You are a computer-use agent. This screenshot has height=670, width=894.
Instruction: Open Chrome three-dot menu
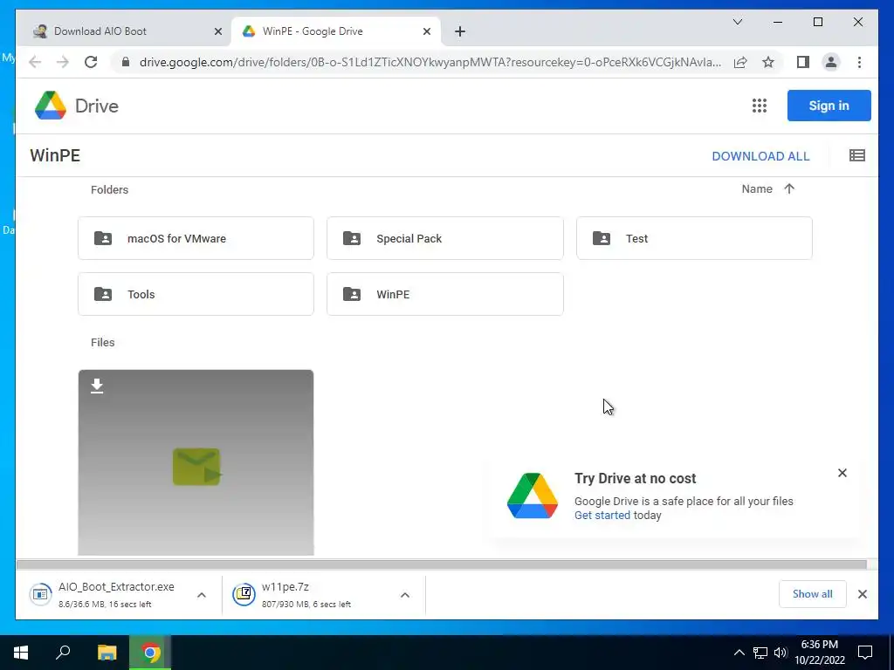[x=859, y=62]
